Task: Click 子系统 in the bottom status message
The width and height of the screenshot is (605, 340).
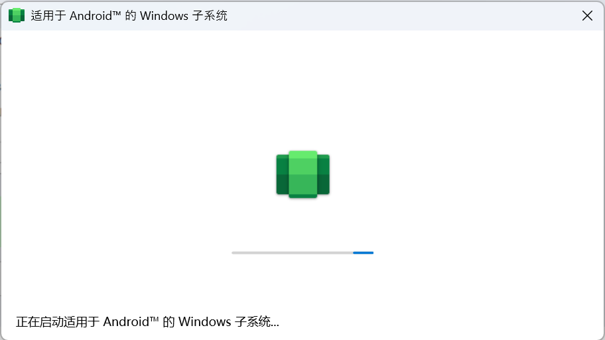Action: coord(252,321)
